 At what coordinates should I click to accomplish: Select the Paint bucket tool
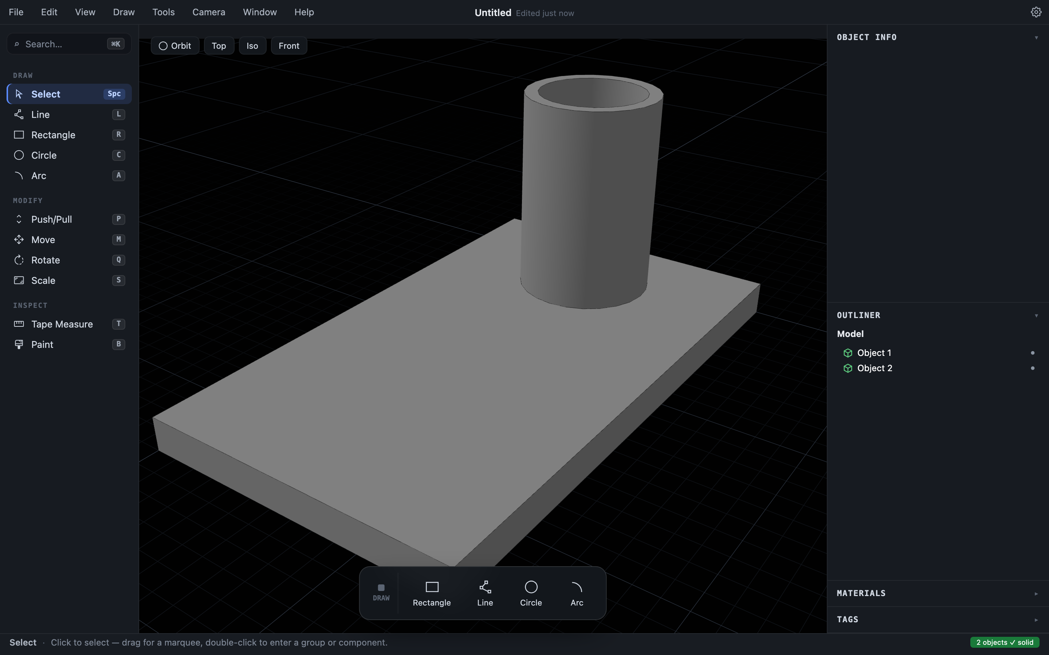click(69, 344)
